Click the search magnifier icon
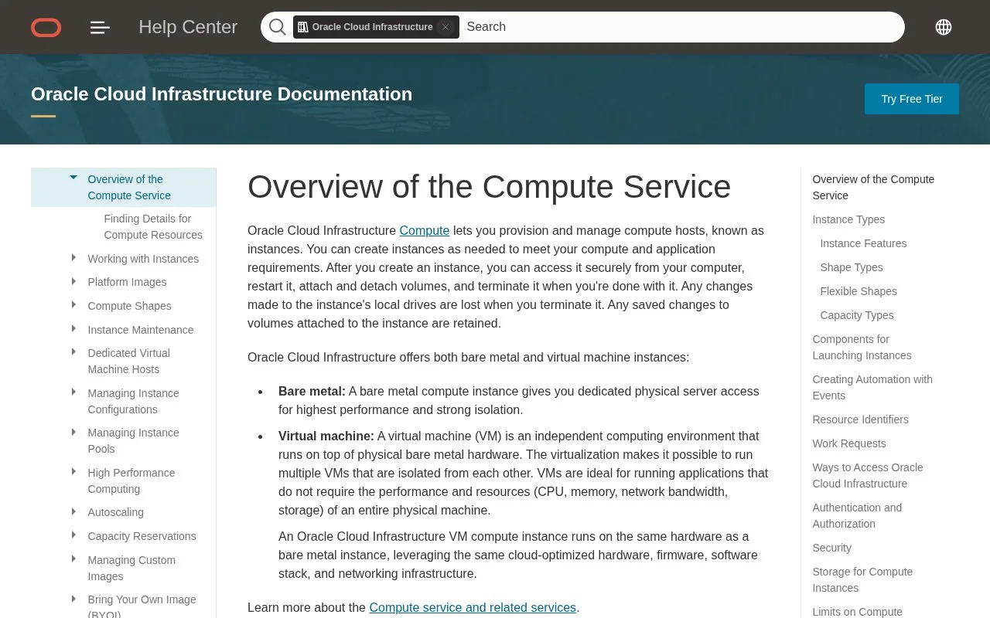This screenshot has width=990, height=618. pos(277,27)
